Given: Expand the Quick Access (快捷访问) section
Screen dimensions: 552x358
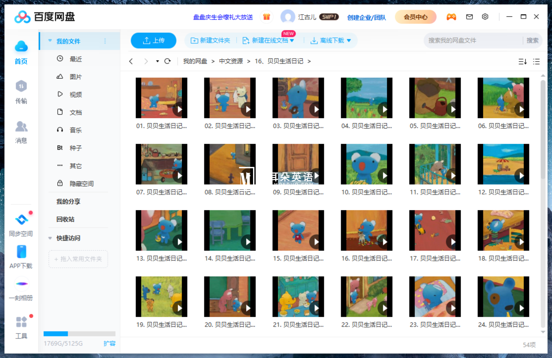Looking at the screenshot, I should pos(50,238).
